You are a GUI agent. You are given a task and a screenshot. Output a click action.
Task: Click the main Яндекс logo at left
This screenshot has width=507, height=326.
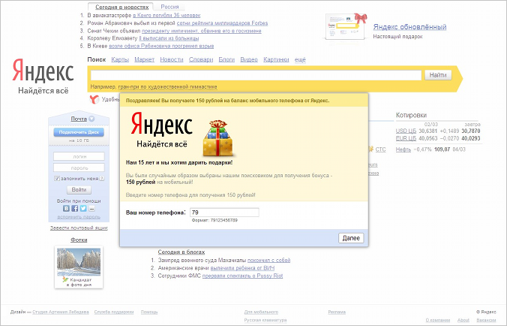click(43, 70)
